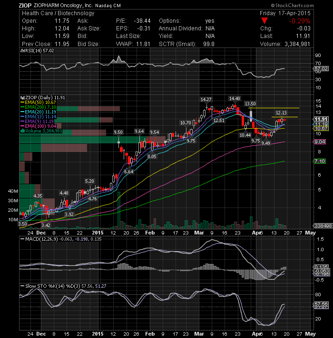This screenshot has height=338, width=333.
Task: Click the 'ZIOP (Daily) 11.91' legend entry
Action: [x=45, y=98]
